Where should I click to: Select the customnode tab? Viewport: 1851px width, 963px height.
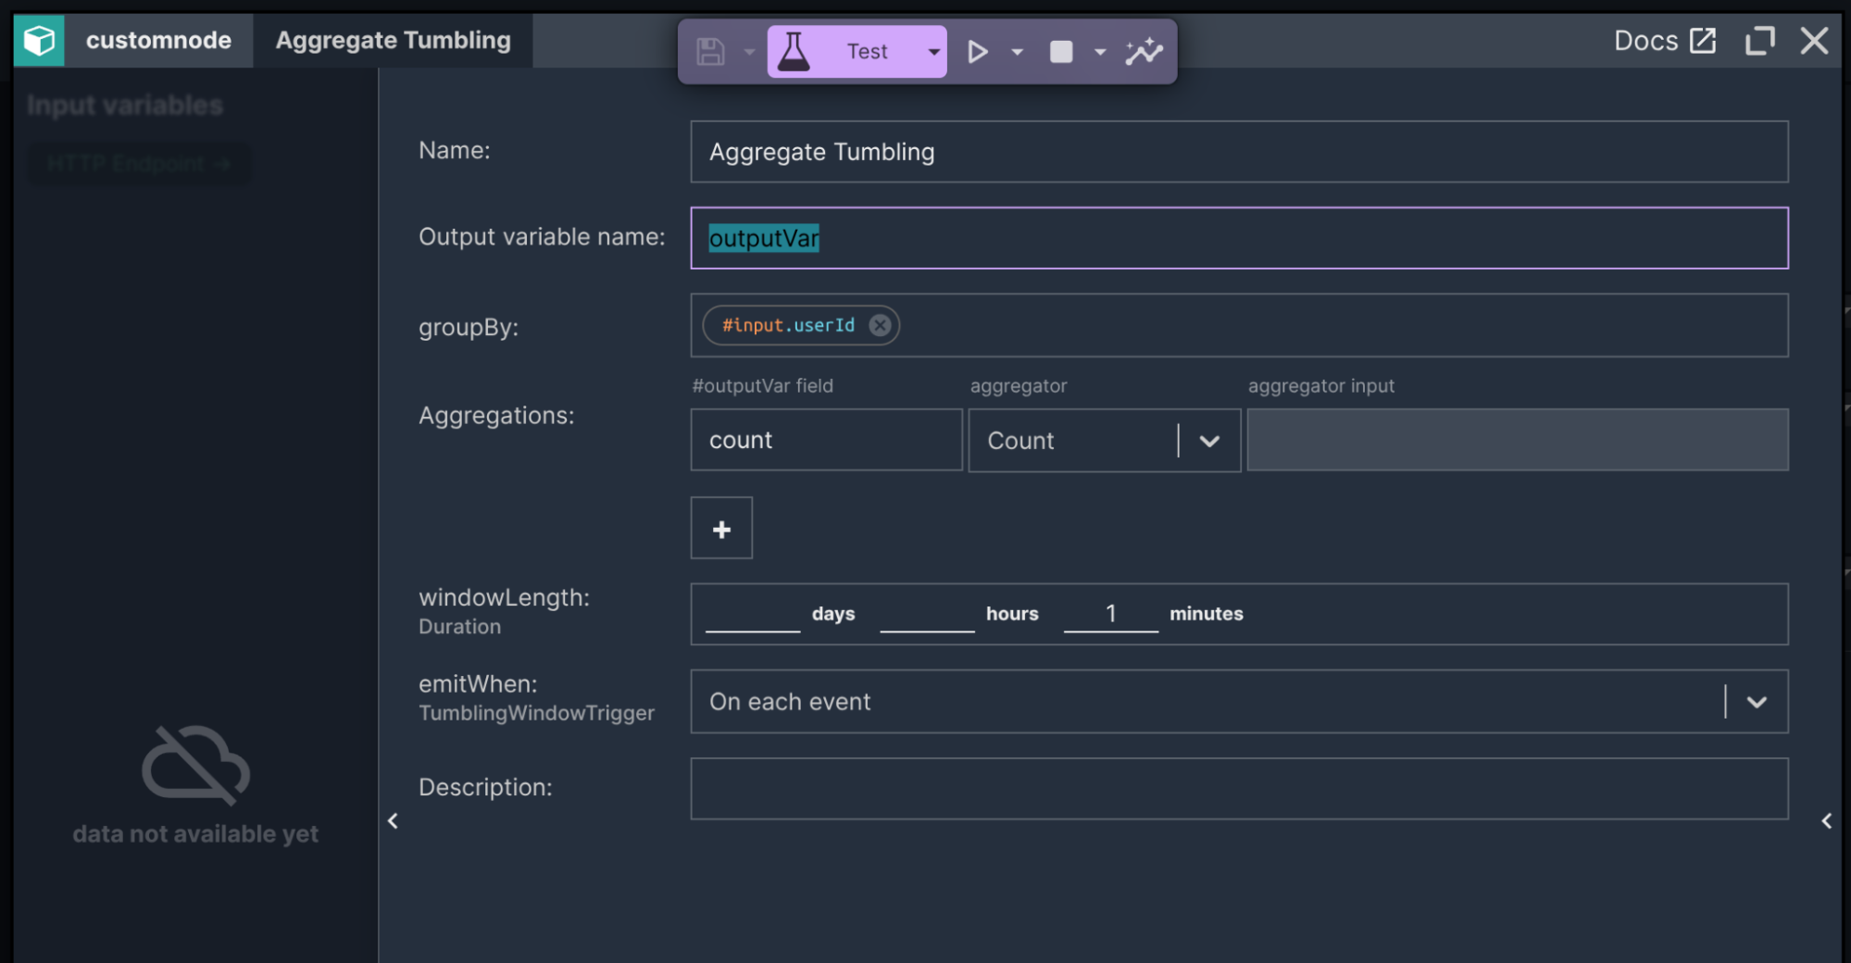pos(158,41)
